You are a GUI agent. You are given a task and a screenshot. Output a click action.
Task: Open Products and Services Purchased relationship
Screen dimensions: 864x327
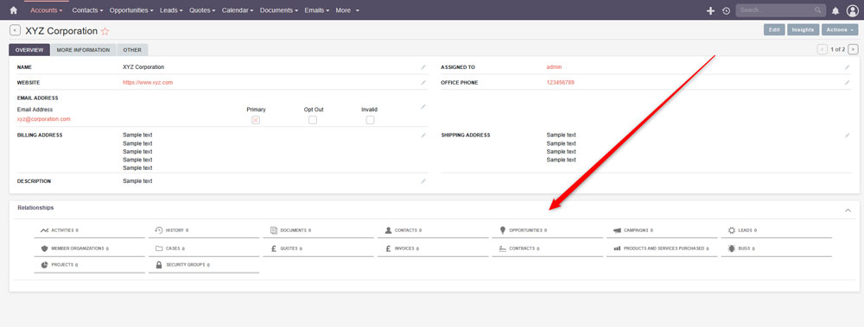tap(662, 248)
